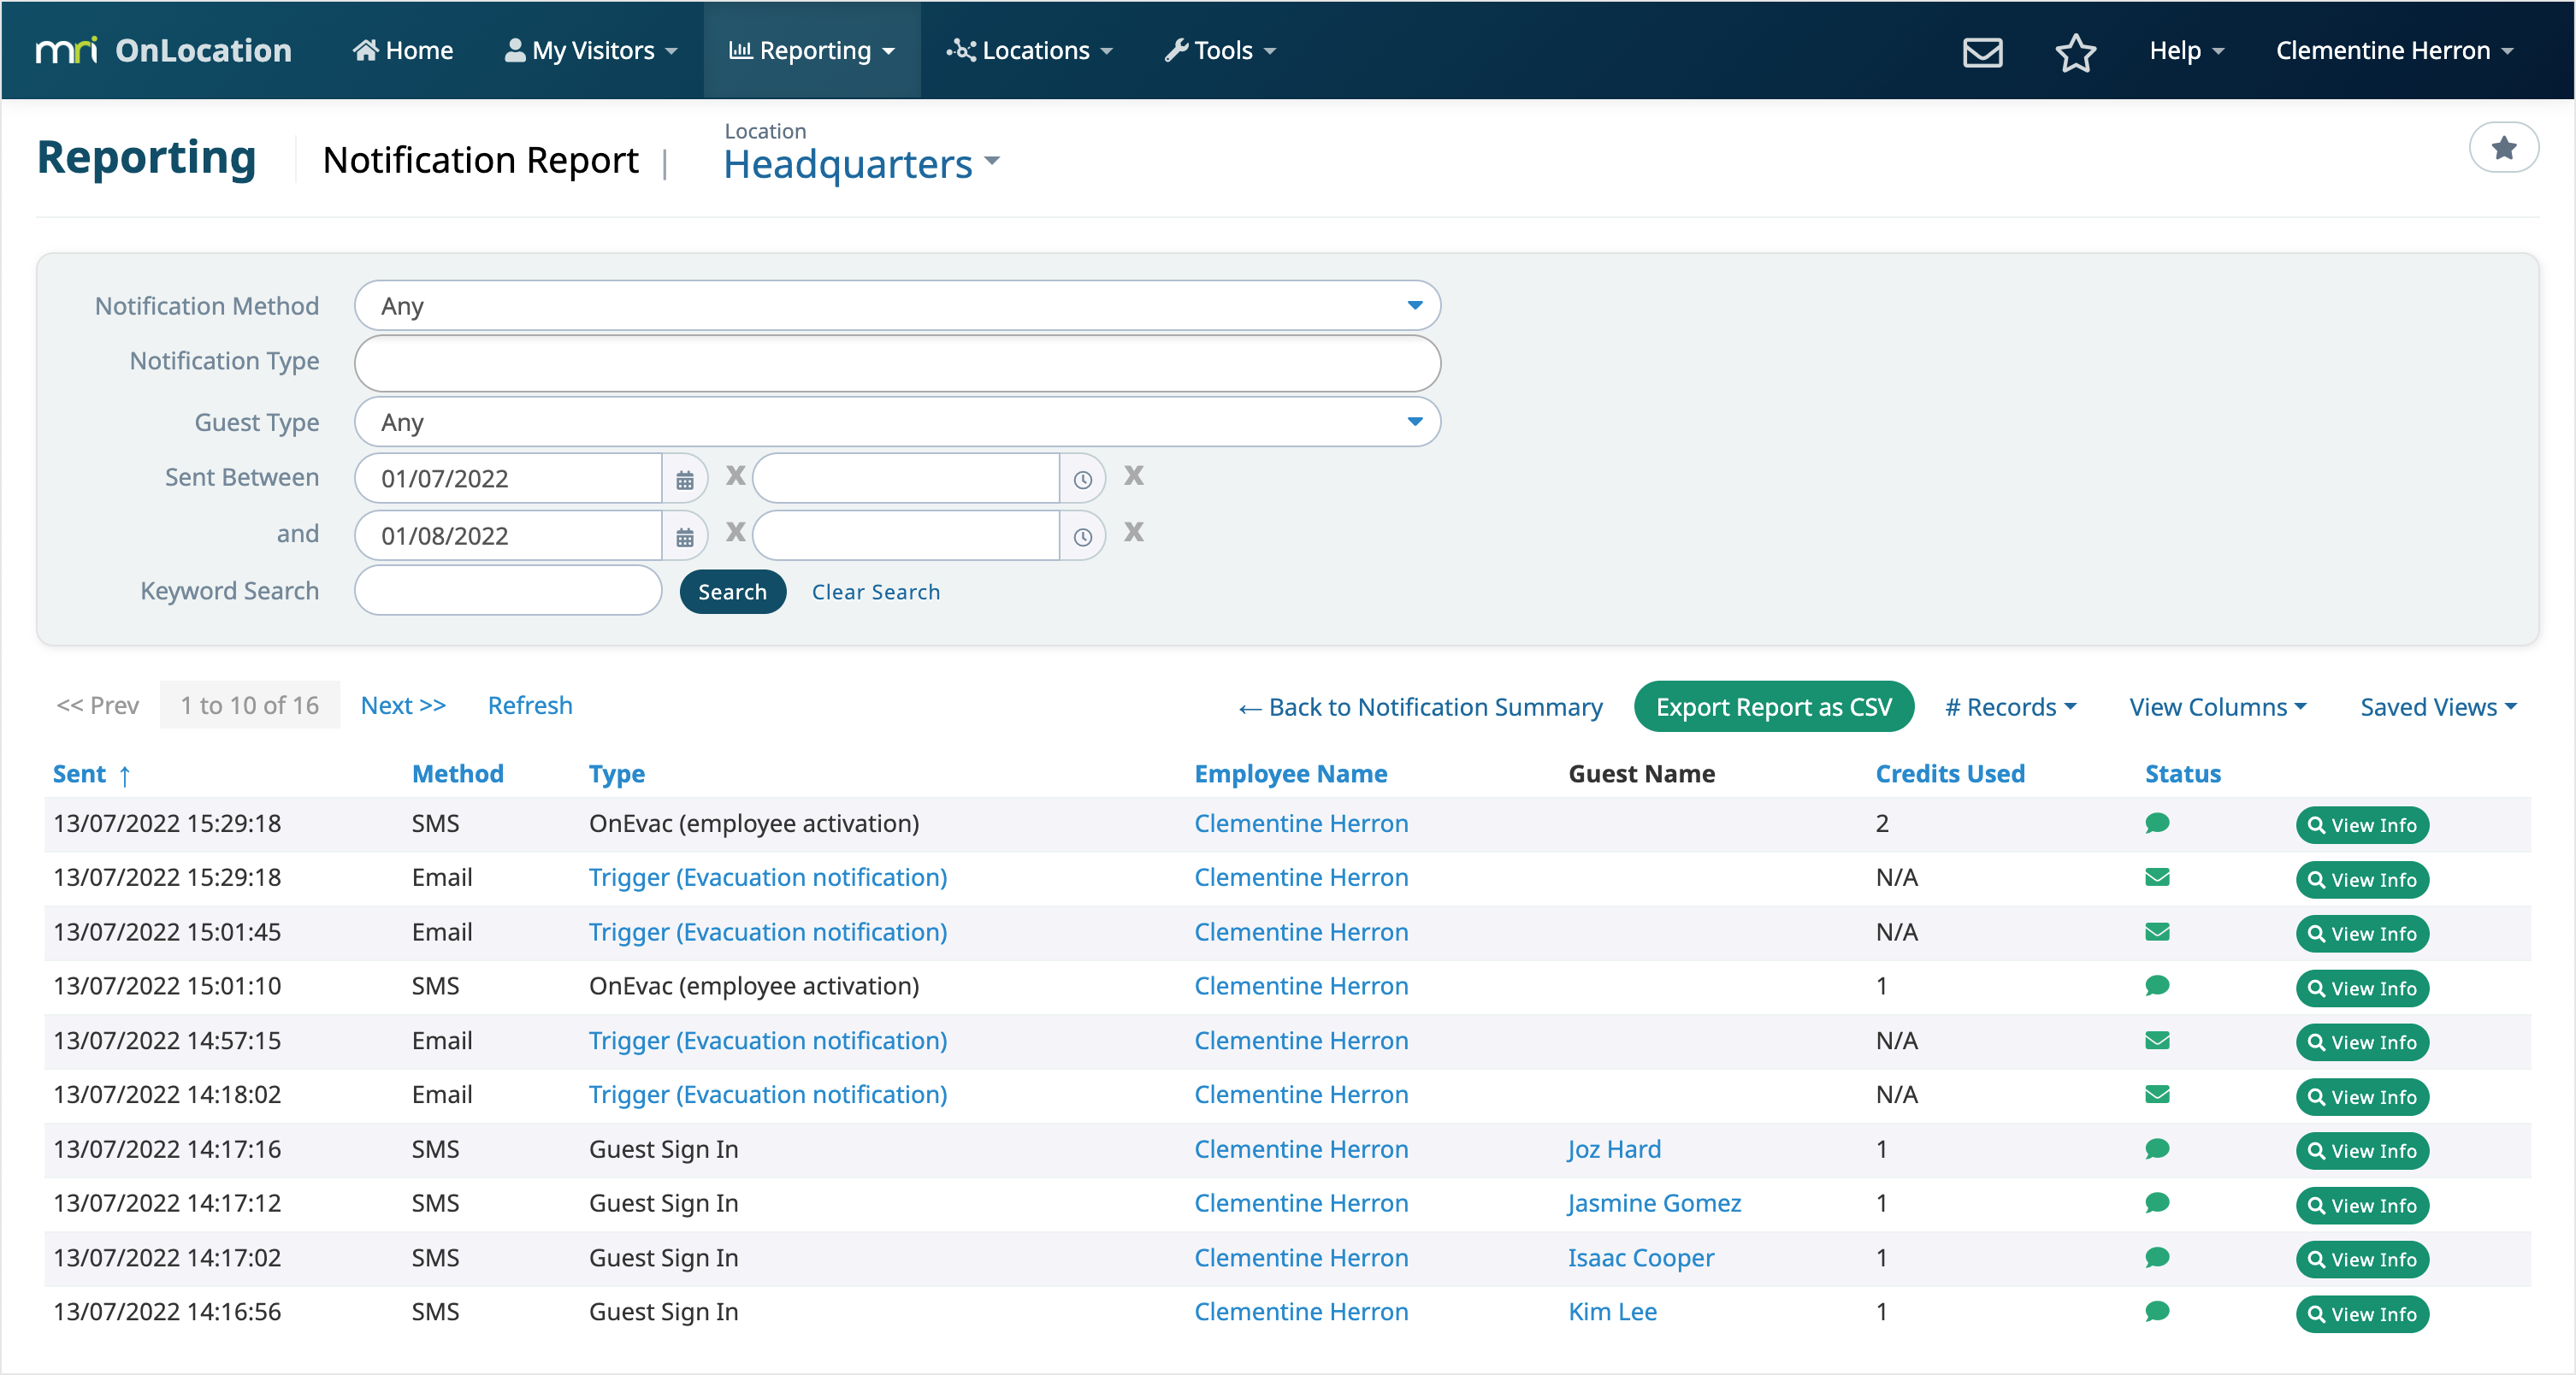Expand the Guest Type dropdown
Image resolution: width=2576 pixels, height=1375 pixels.
(x=897, y=422)
